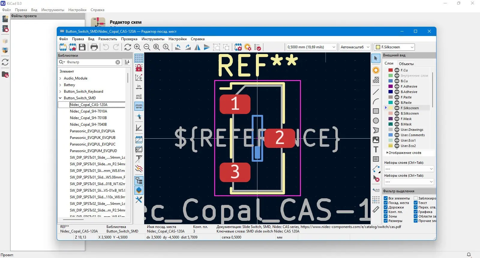This screenshot has width=480, height=258.
Task: Select the Nidec_Copal_SH-7010A footprint
Action: [88, 111]
